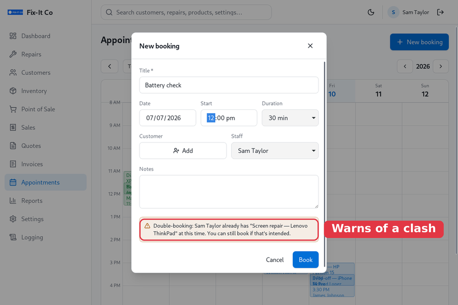Click the Invoices sheet icon
This screenshot has height=305, width=458.
pyautogui.click(x=13, y=164)
